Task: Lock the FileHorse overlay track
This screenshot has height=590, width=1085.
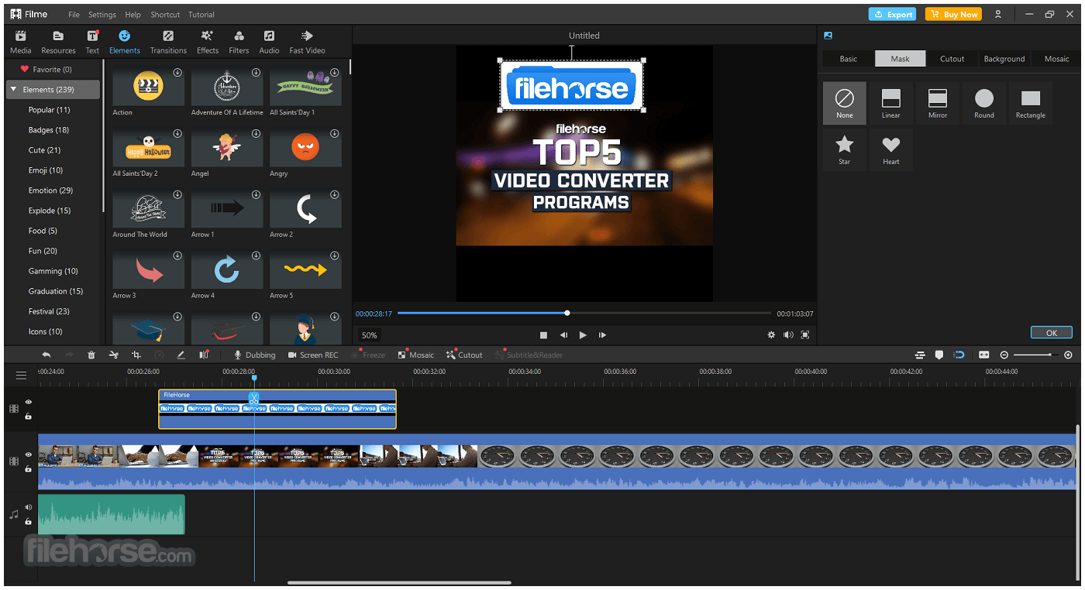Action: [29, 417]
